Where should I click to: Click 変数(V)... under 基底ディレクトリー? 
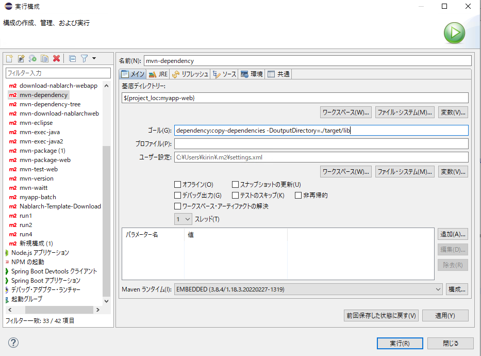pyautogui.click(x=453, y=112)
